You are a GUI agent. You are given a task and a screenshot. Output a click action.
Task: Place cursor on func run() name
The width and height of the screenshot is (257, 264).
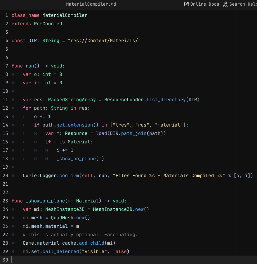[x=30, y=66]
